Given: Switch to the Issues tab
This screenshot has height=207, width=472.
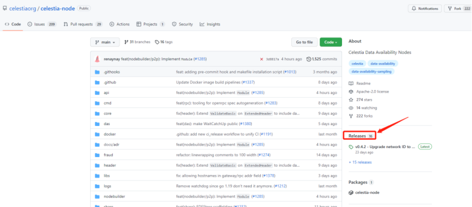Looking at the screenshot, I should point(42,24).
